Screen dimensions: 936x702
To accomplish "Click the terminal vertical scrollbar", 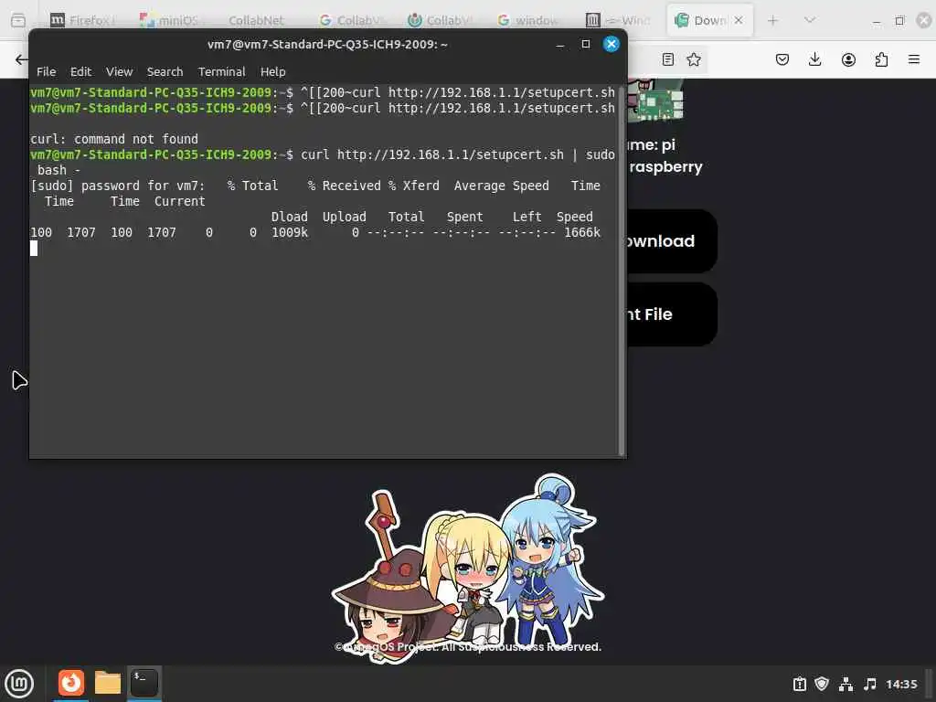I will pyautogui.click(x=622, y=271).
